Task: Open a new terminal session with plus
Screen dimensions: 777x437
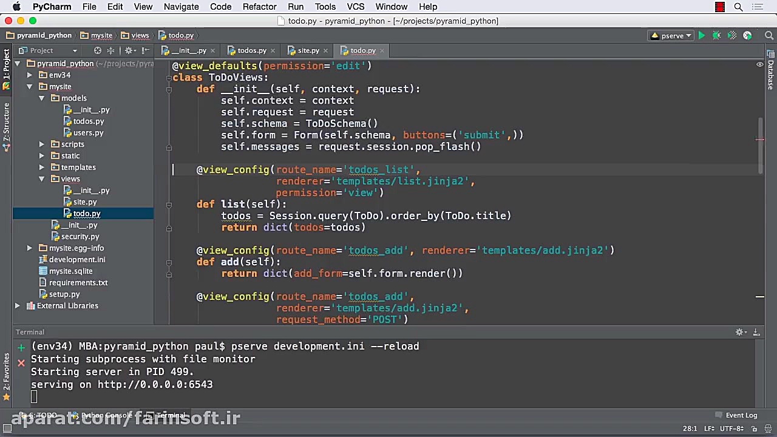Action: [x=21, y=347]
